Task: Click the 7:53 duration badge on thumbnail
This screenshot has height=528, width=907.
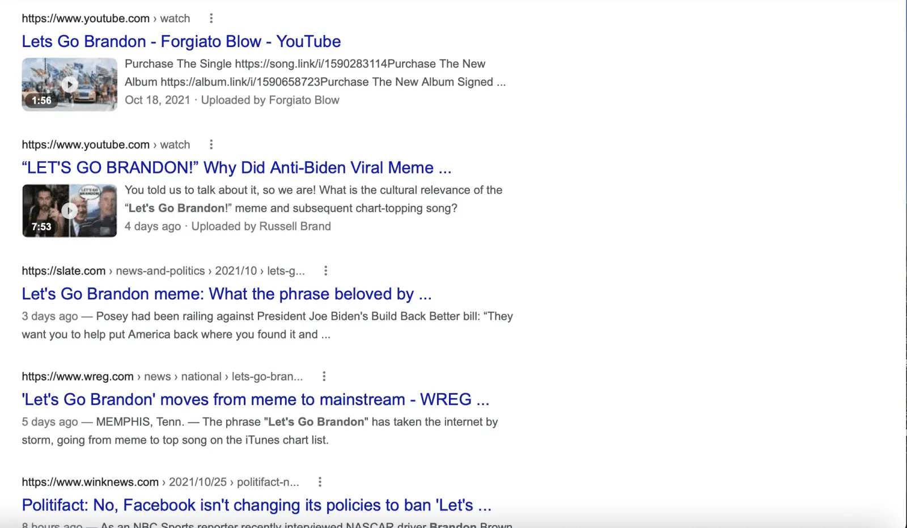Action: [41, 226]
